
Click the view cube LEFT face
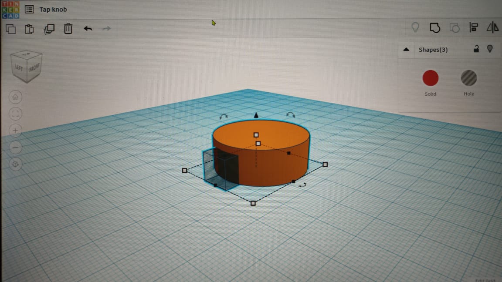pos(19,68)
